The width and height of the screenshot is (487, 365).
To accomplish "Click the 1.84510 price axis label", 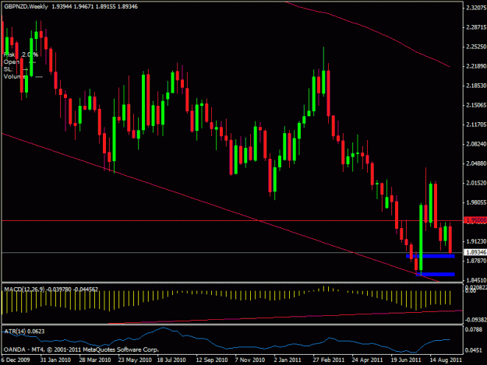I will tap(476, 280).
